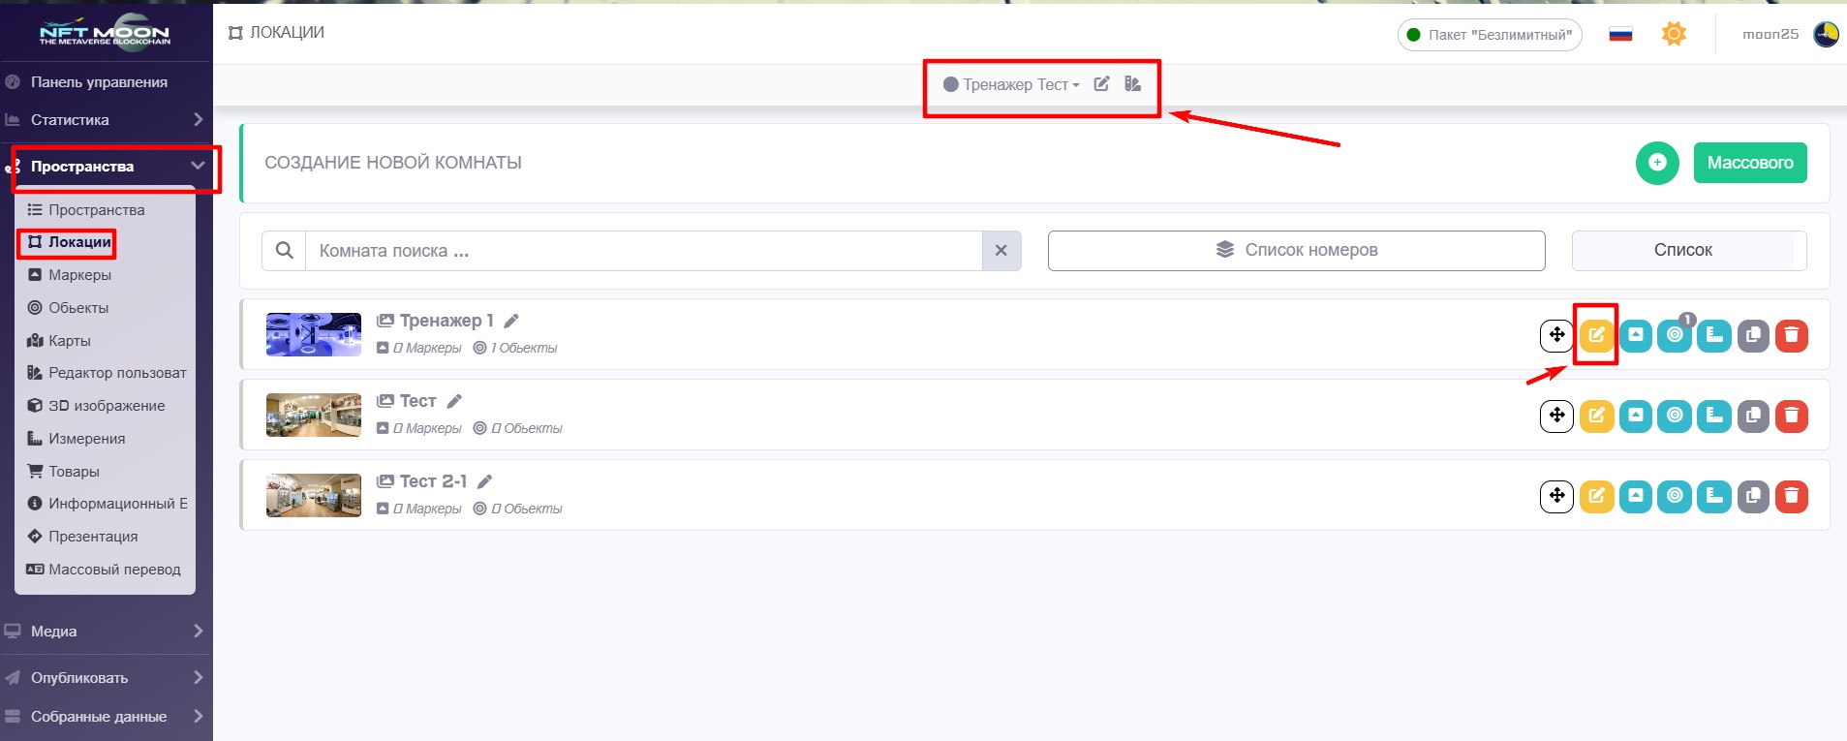Delete the Тест room
The height and width of the screenshot is (741, 1847).
click(1792, 416)
